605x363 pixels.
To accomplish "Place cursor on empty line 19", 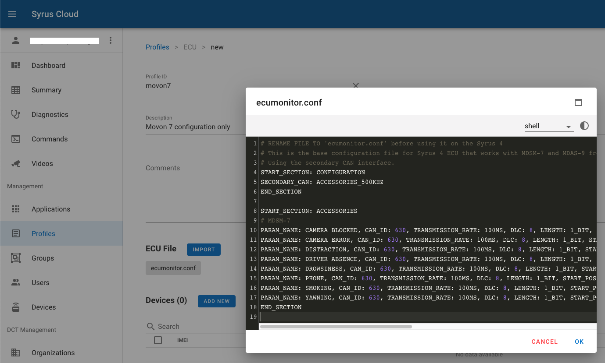I will [428, 317].
